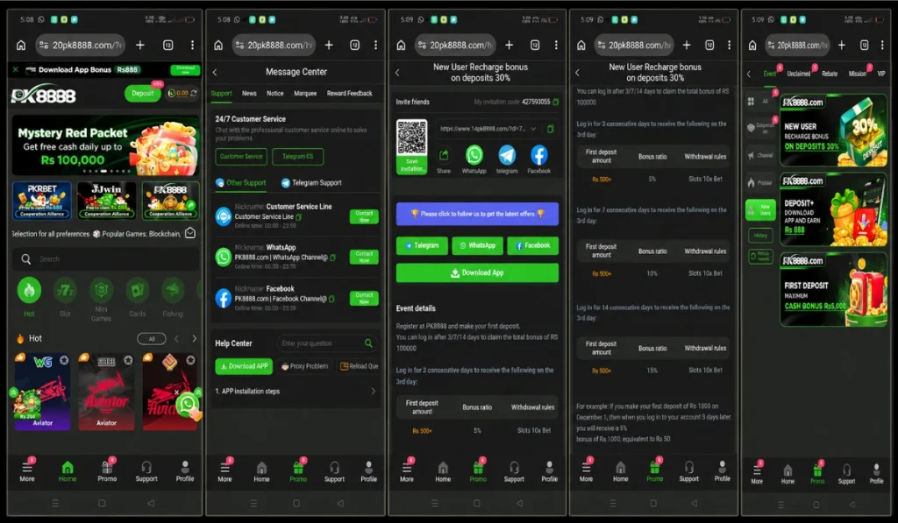Close the Download App Bonus banner
Viewport: 898px width, 523px height.
pyautogui.click(x=16, y=69)
